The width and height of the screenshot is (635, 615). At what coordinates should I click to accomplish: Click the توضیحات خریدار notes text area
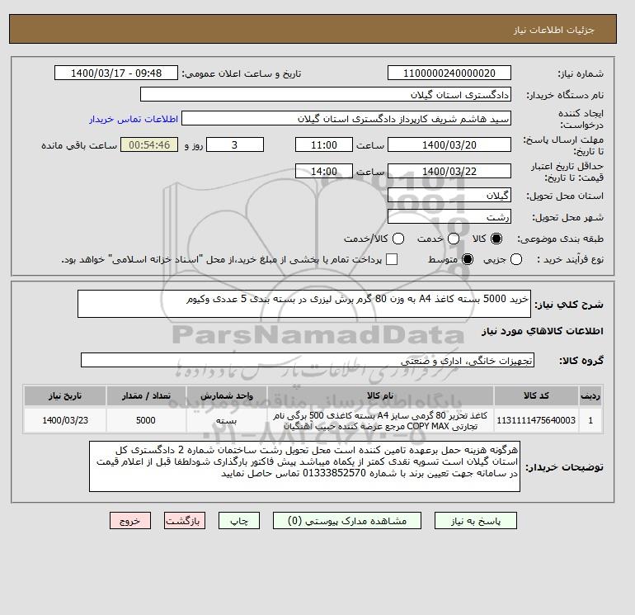pos(304,466)
